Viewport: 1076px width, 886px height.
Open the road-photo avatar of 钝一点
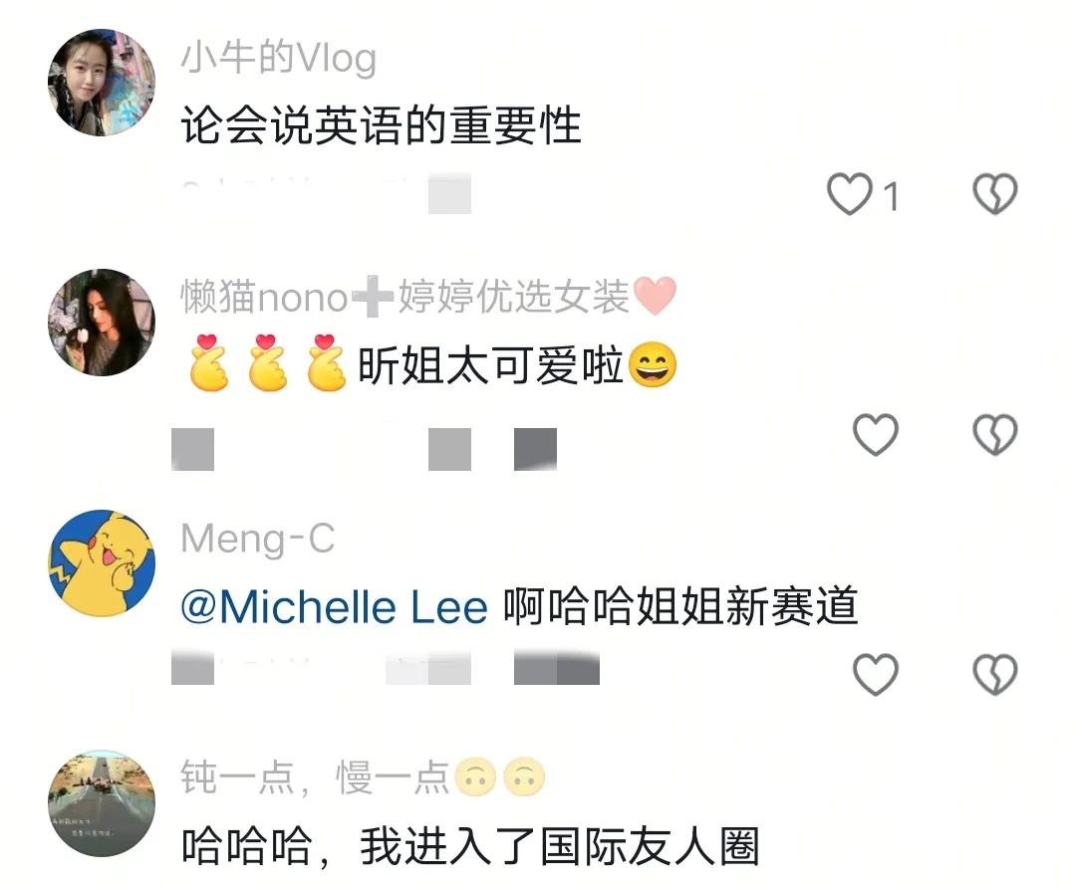102,803
